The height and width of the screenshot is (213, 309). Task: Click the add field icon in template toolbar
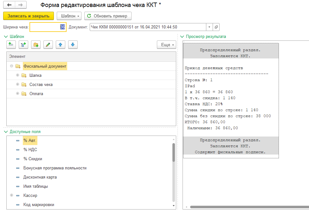11,45
